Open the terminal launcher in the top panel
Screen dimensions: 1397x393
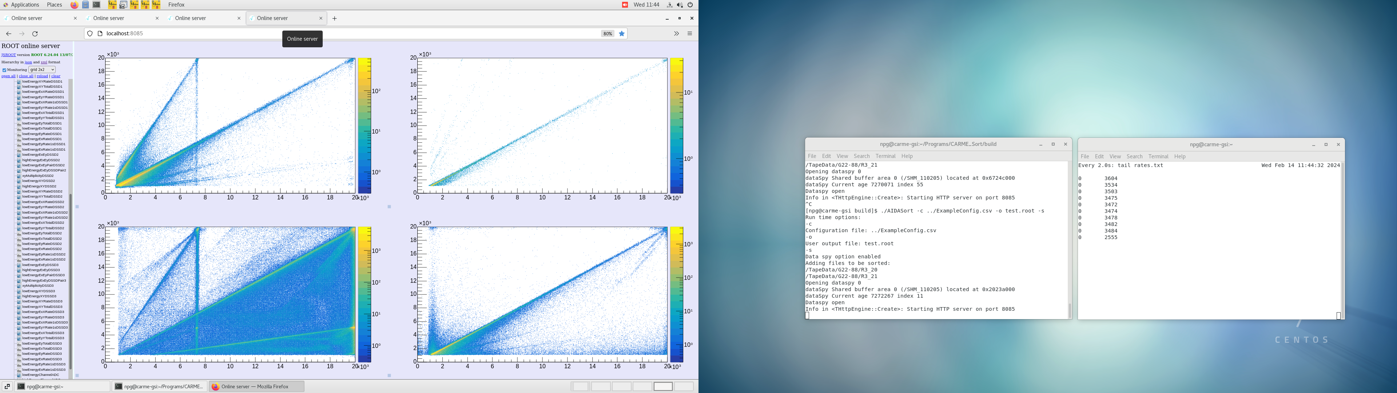click(96, 5)
